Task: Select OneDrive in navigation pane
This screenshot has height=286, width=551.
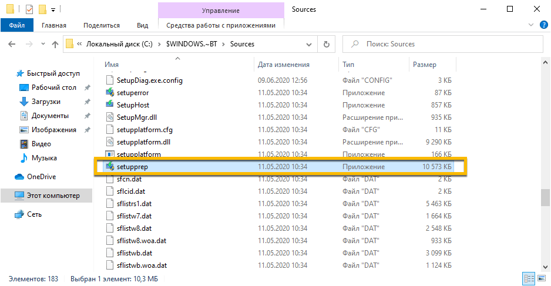Action: pyautogui.click(x=41, y=177)
